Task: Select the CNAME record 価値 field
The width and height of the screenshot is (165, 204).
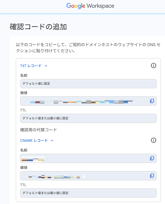Action: click(88, 176)
